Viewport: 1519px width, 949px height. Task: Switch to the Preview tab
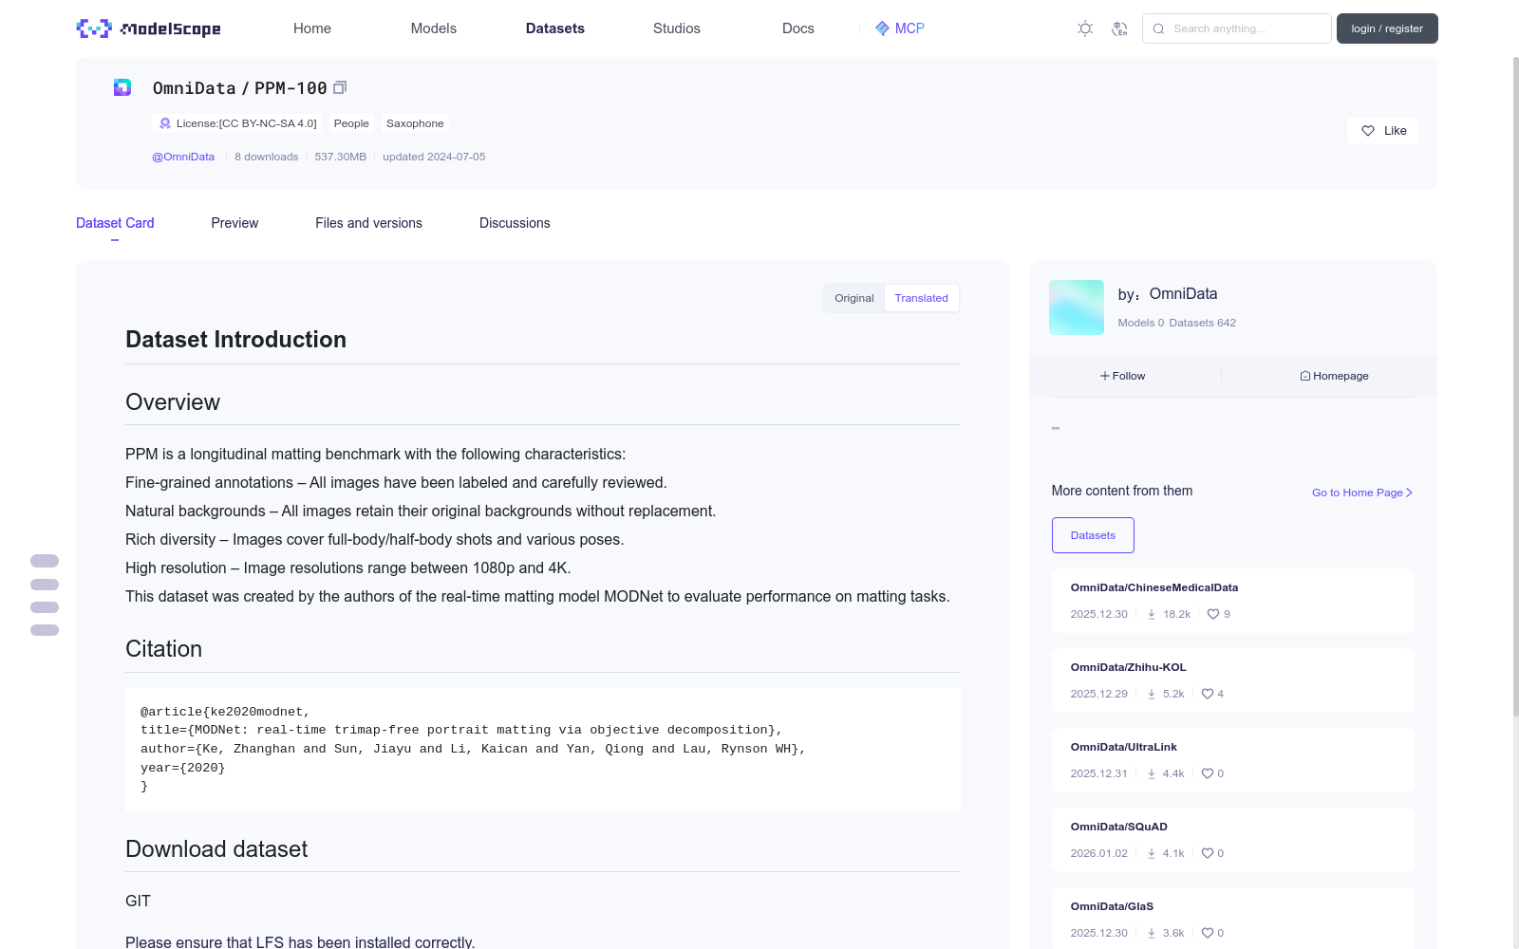click(x=234, y=223)
